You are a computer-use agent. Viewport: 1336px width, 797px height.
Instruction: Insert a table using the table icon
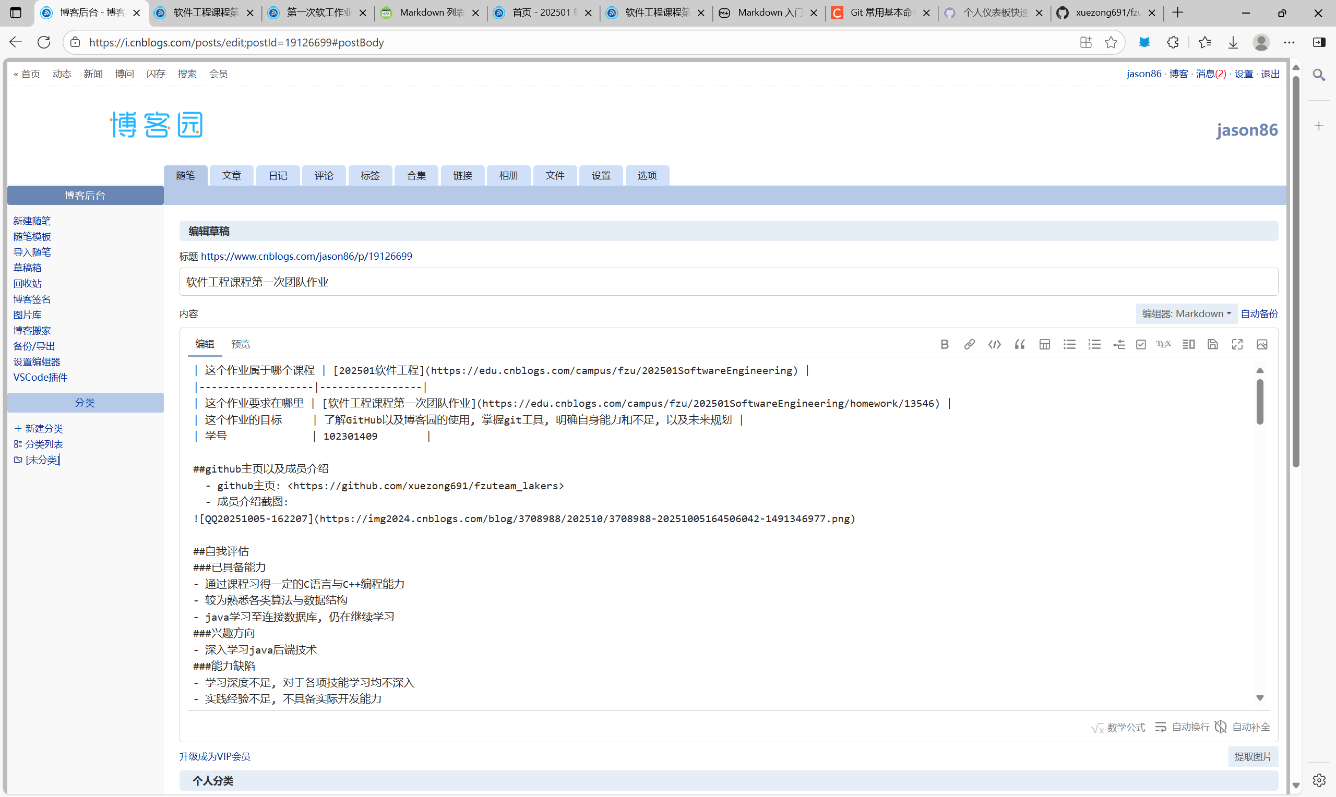pyautogui.click(x=1044, y=344)
